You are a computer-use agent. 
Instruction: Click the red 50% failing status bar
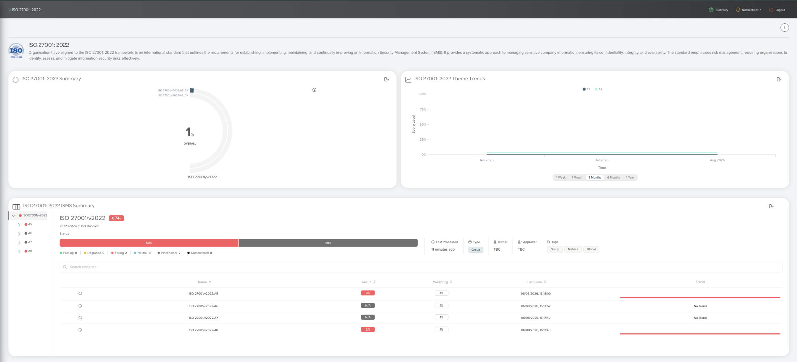[x=149, y=243]
